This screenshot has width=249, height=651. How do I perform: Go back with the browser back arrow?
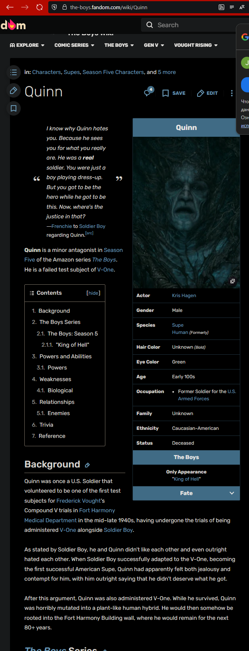pyautogui.click(x=10, y=7)
